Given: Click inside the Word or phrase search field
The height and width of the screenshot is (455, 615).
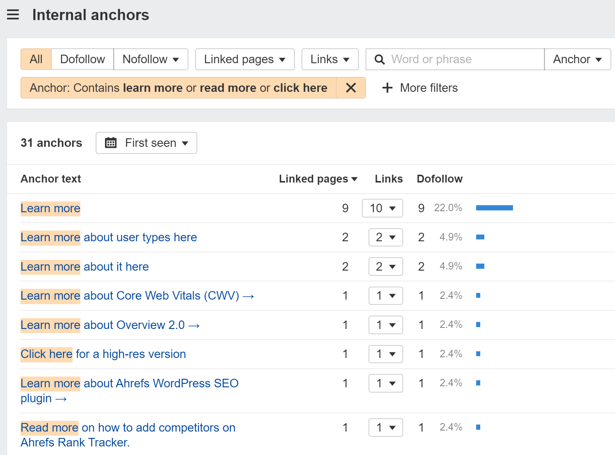Looking at the screenshot, I should pos(447,59).
